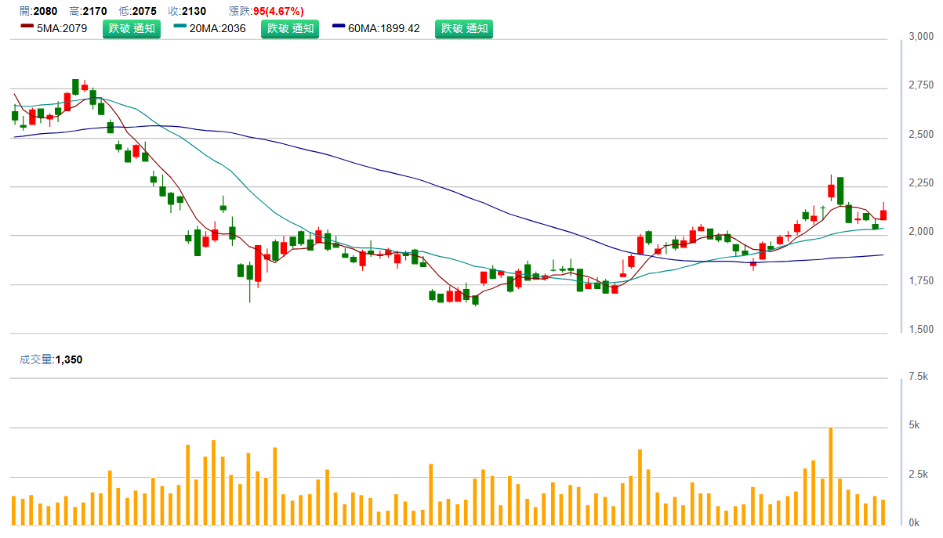Viewport: 943px width, 538px height.
Task: Click the last red candlestick on the far right
Action: 883,215
